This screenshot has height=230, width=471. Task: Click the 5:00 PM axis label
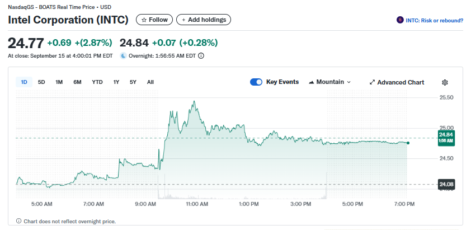pyautogui.click(x=352, y=204)
